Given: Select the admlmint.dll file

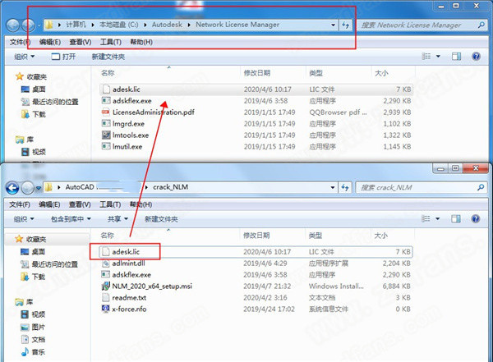Looking at the screenshot, I should coord(131,263).
